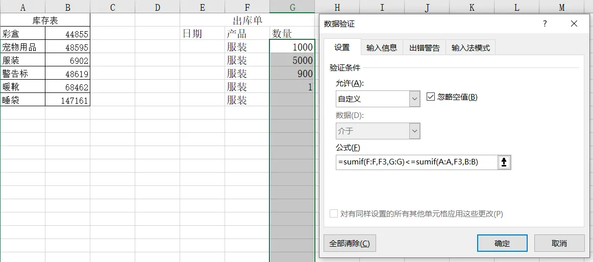
Task: Click the 出库单 title cell
Action: (247, 20)
